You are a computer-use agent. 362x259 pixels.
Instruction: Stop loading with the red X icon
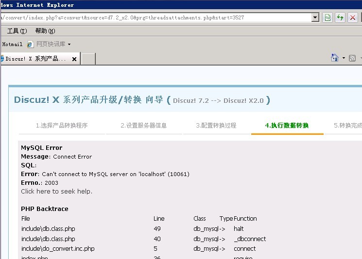[x=353, y=17]
